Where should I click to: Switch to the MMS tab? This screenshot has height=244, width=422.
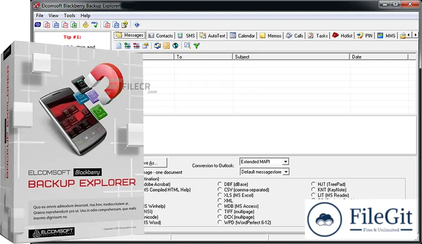pos(386,35)
